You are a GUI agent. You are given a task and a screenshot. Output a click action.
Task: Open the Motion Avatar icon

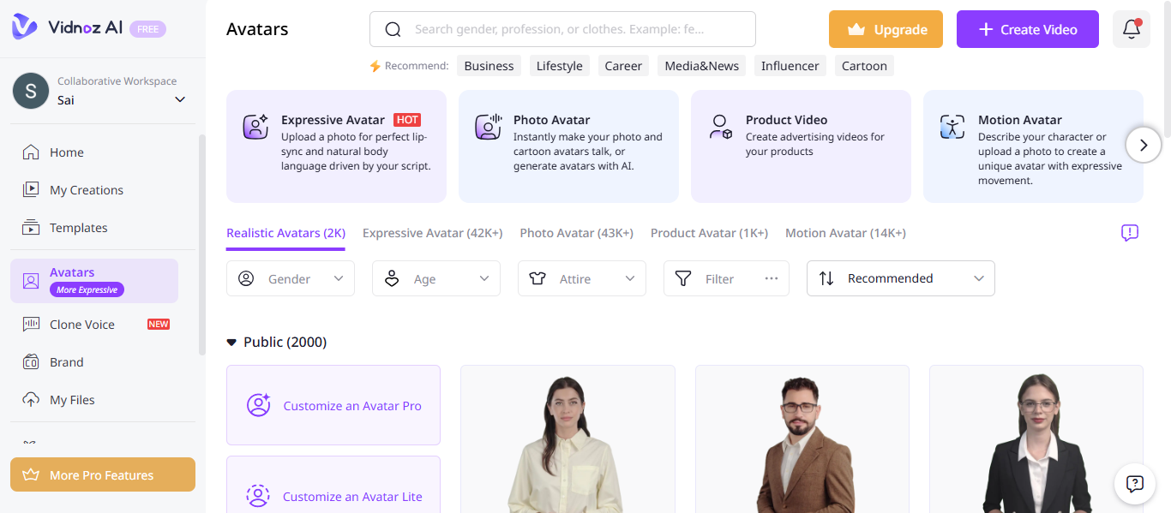click(952, 126)
